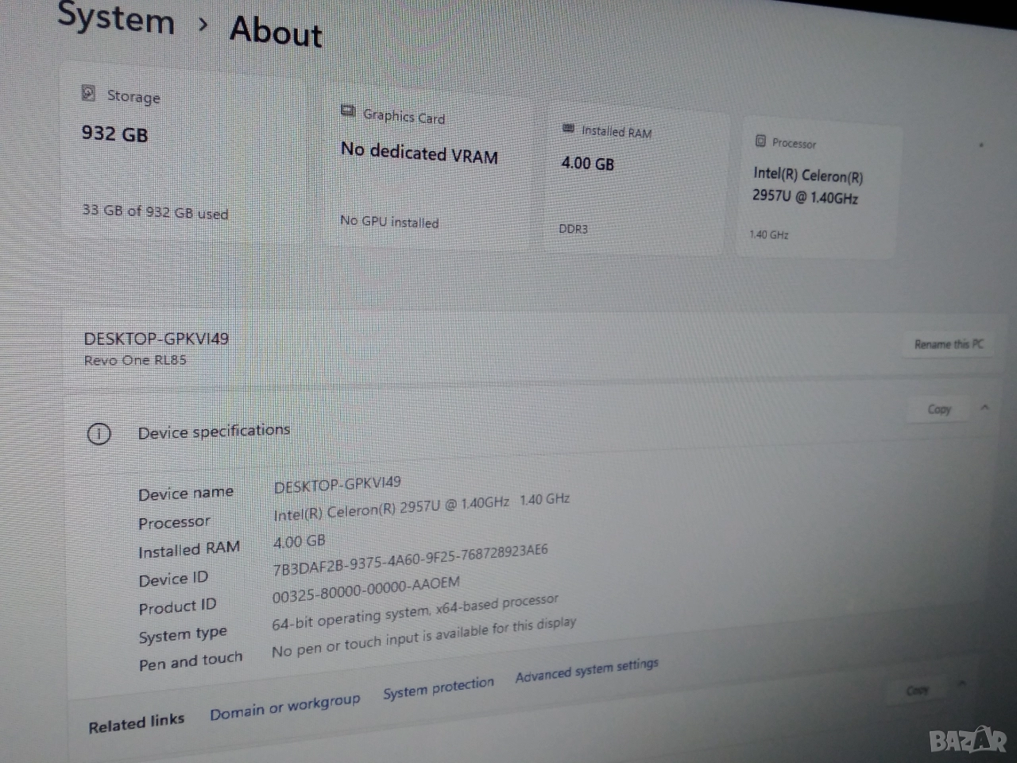The height and width of the screenshot is (763, 1017).
Task: Click the Installed RAM chip icon
Action: click(568, 128)
